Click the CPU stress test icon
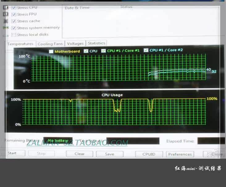Viewport: 226px width, 187px height. click(6, 7)
